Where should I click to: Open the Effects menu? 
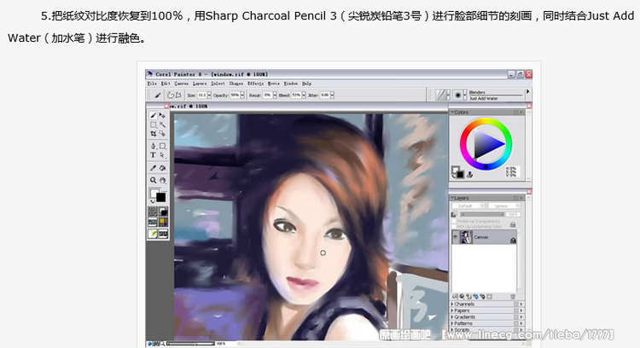[255, 84]
